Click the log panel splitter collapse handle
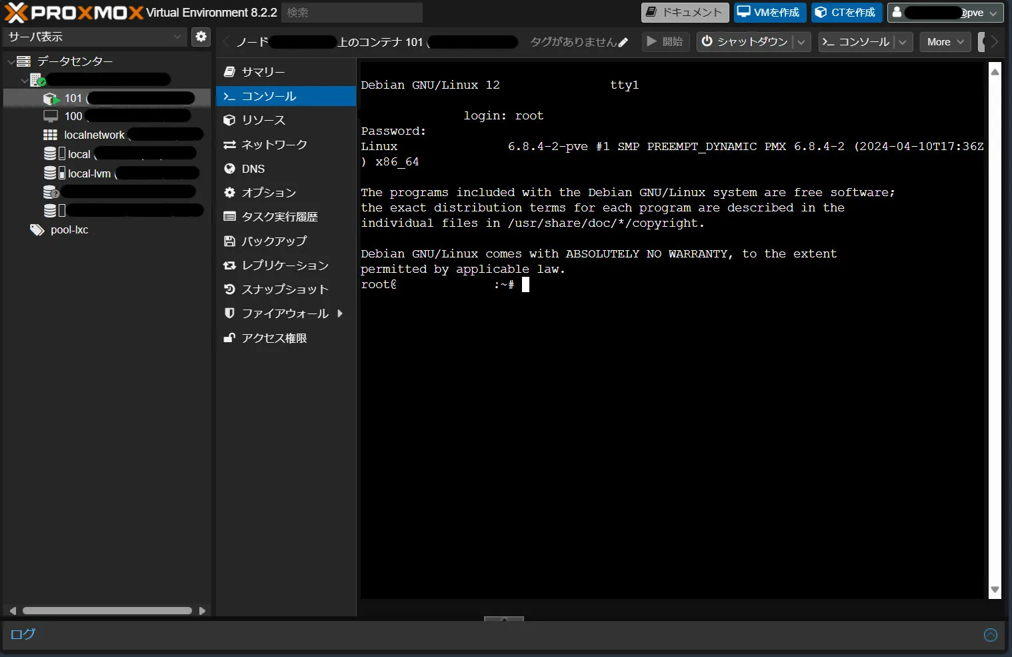The width and height of the screenshot is (1012, 657). coord(504,619)
